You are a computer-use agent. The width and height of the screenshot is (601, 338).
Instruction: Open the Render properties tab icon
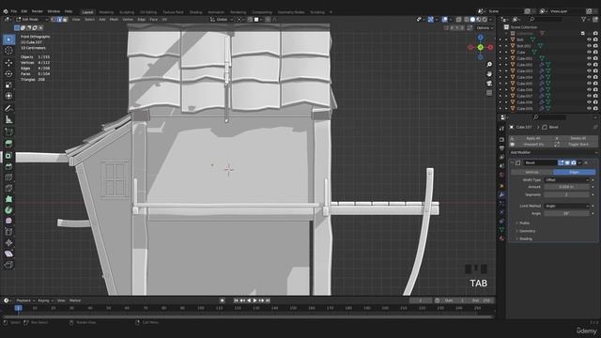click(501, 140)
